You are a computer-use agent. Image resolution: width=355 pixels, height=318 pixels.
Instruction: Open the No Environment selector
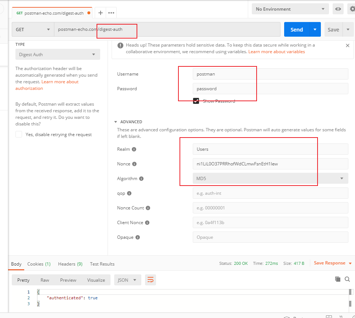click(290, 9)
